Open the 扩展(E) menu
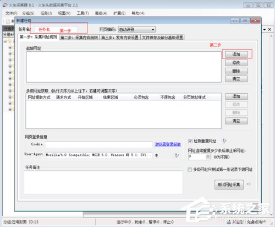 [119, 13]
